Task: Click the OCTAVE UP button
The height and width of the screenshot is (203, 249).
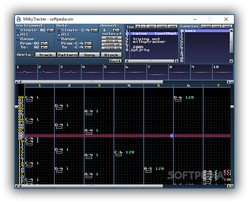Action: click(x=112, y=45)
